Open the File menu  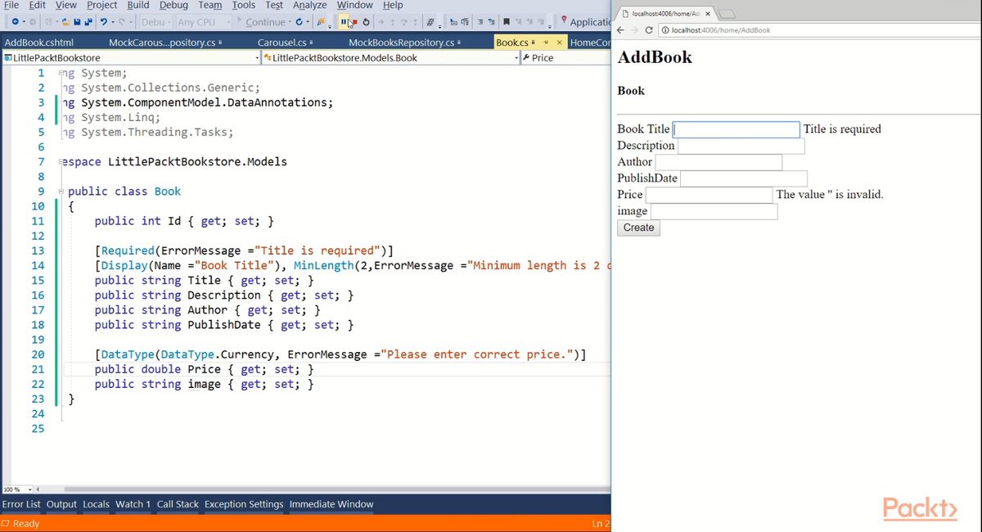11,5
